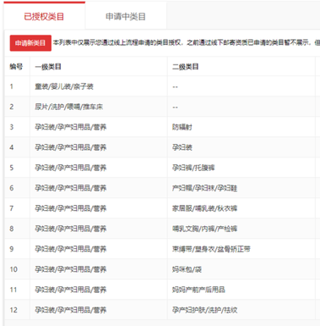Click the 妈妈产前产后用品 cell
The height and width of the screenshot is (326, 320).
pyautogui.click(x=198, y=290)
